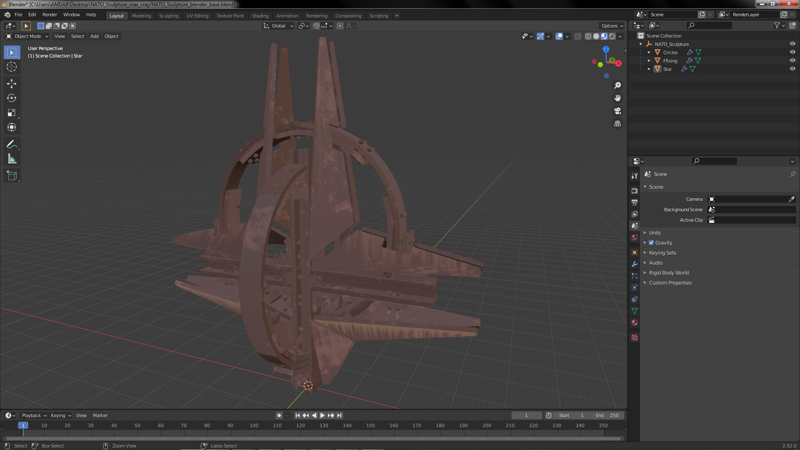800x450 pixels.
Task: Open the Tool properties tab
Action: pos(635,176)
